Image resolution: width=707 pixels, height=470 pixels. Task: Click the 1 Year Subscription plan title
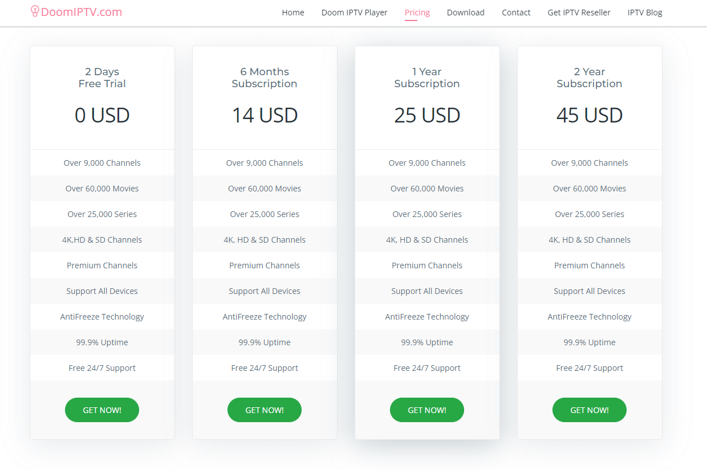[427, 77]
